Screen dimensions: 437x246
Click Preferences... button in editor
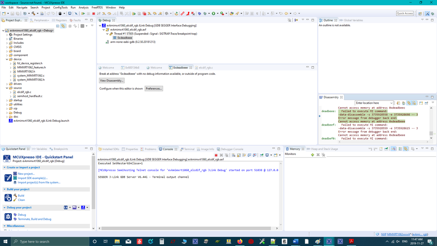pos(154,89)
